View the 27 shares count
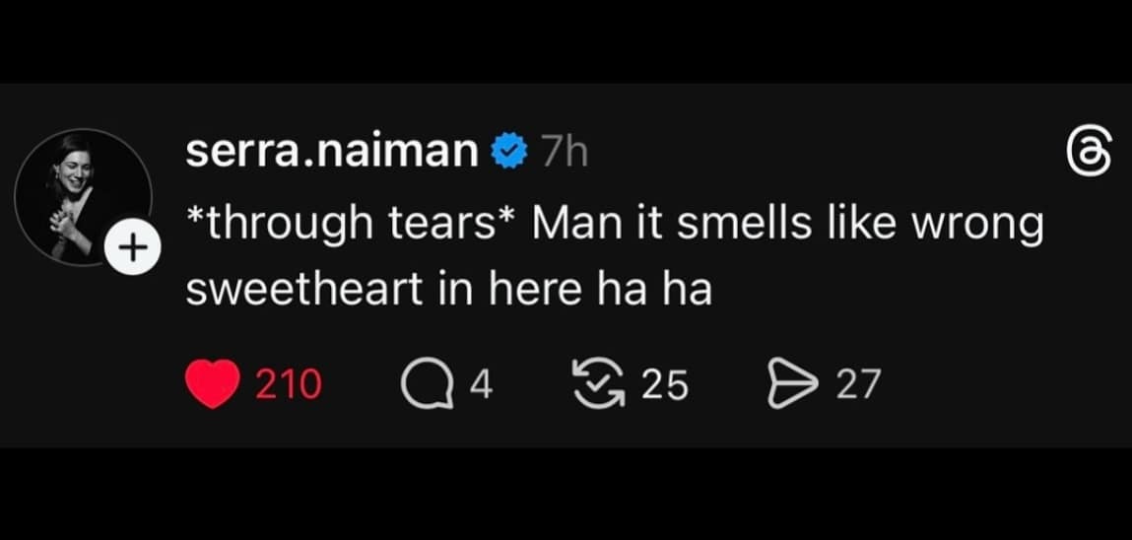 click(x=856, y=383)
